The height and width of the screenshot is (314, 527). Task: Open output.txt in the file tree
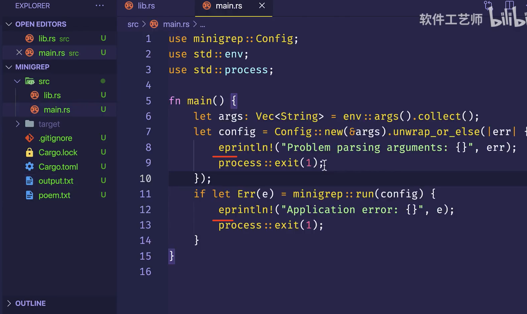pos(56,181)
